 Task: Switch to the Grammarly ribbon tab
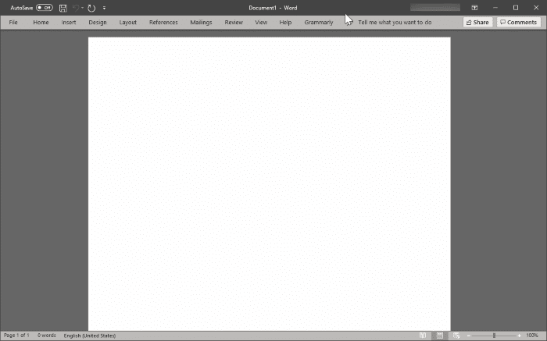[319, 23]
